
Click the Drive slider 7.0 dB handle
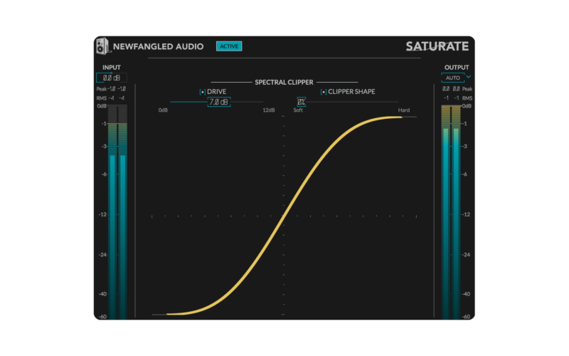coord(218,103)
